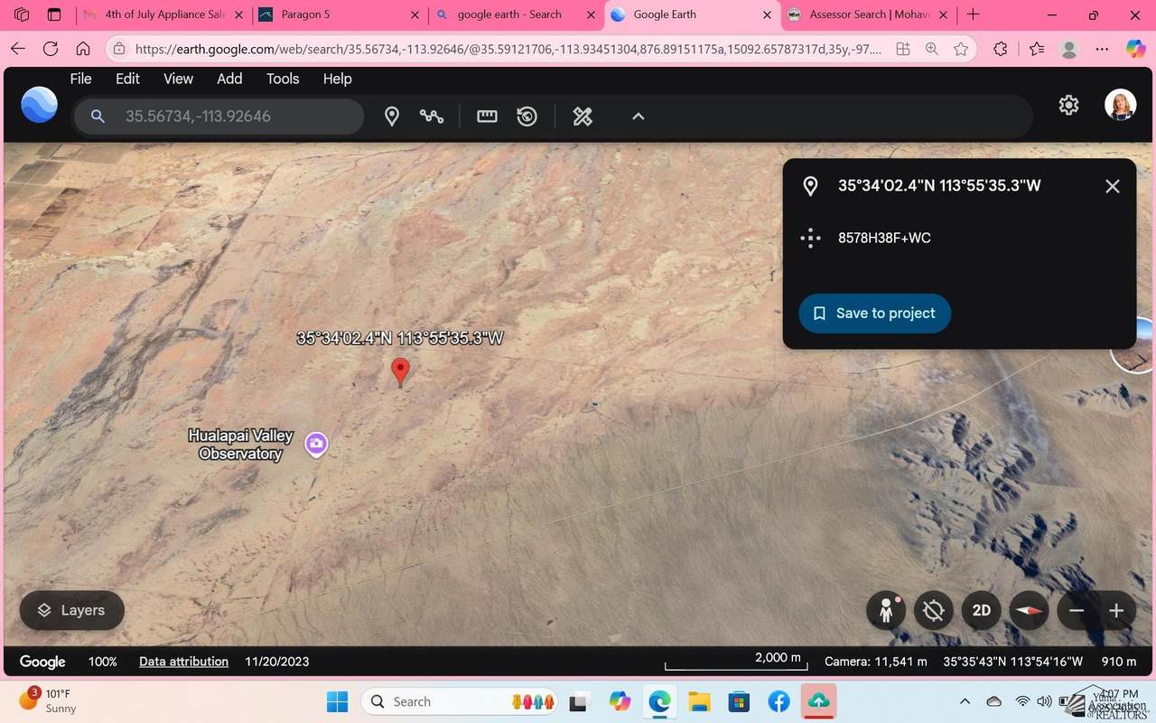Click the add placemark icon
The image size is (1156, 723).
tap(392, 117)
